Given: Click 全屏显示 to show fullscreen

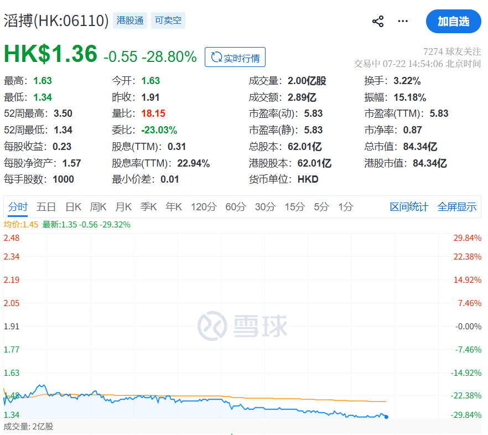Looking at the screenshot, I should 456,207.
